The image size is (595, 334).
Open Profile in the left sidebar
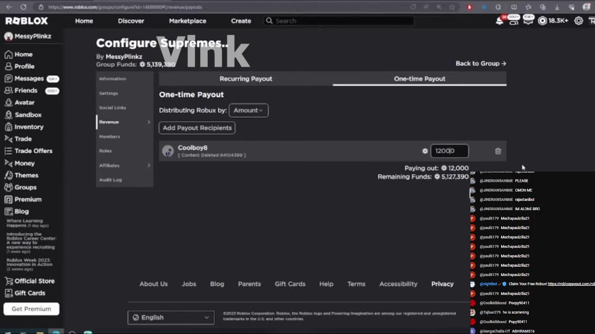point(20,66)
